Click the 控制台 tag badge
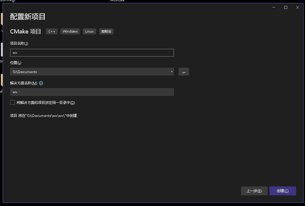The width and height of the screenshot is (305, 206). pyautogui.click(x=106, y=31)
